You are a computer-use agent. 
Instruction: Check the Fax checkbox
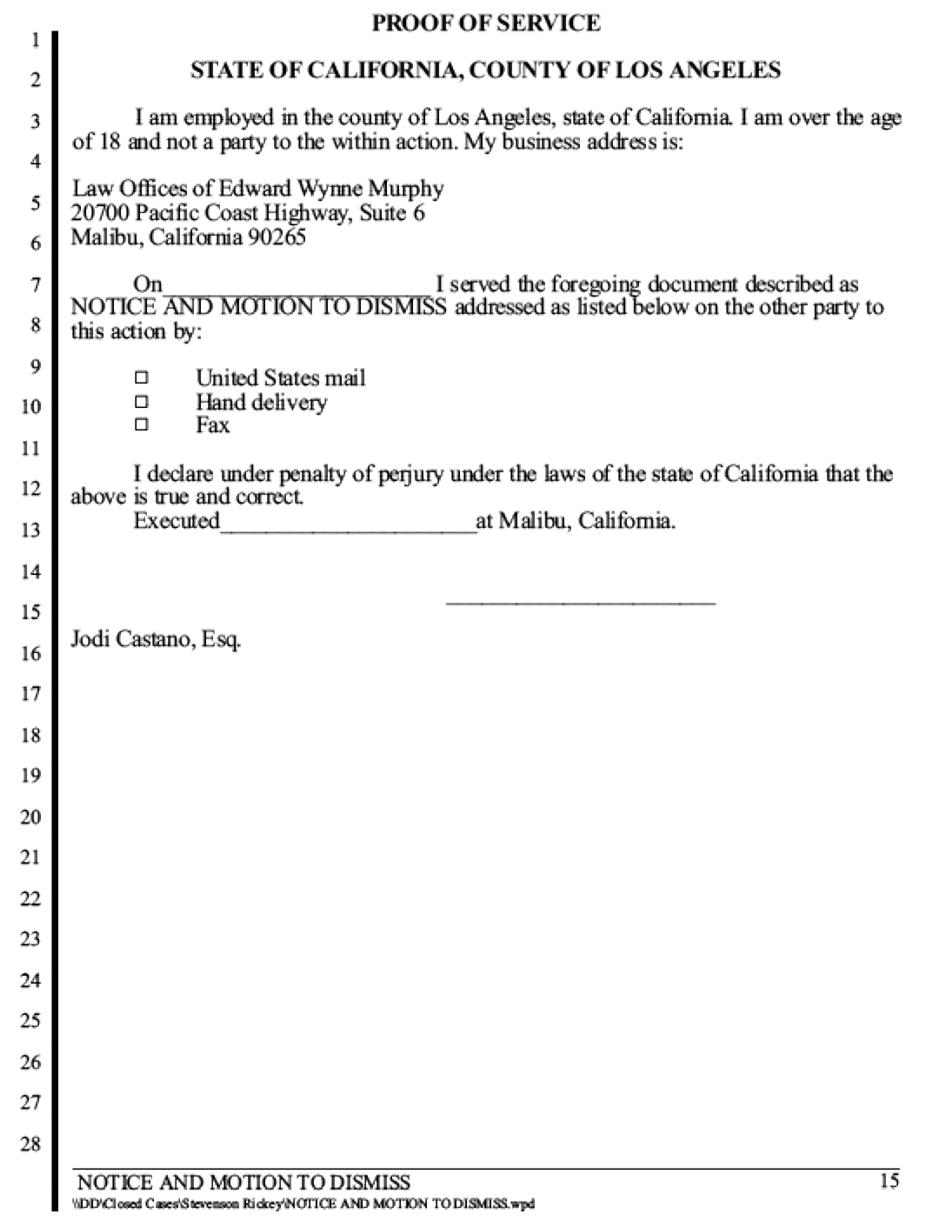(x=142, y=425)
